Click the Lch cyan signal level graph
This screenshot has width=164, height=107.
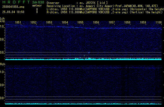[x=83, y=59]
